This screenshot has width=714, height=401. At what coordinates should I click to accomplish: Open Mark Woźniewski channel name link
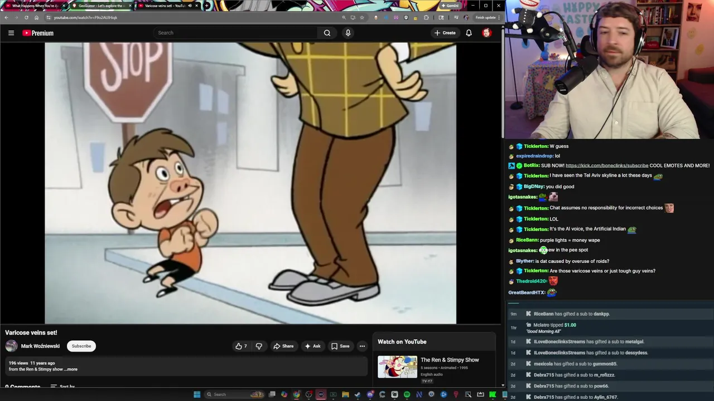tap(40, 346)
